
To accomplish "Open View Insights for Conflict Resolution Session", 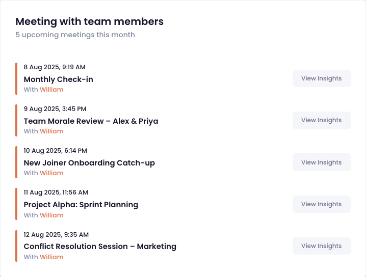I will pos(321,246).
